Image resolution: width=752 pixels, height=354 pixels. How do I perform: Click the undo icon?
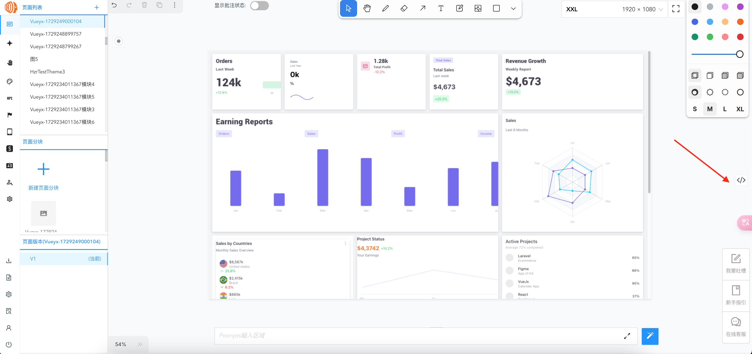(114, 5)
